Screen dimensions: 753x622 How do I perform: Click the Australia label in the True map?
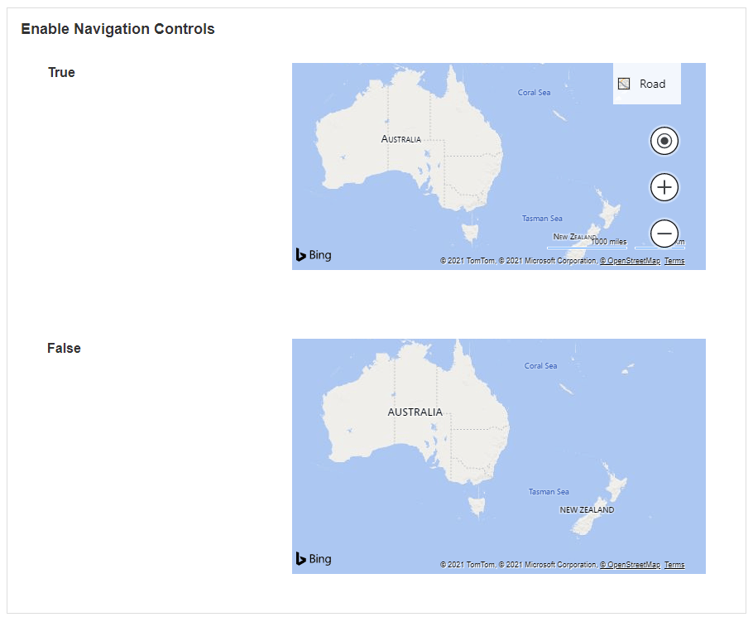pos(400,139)
